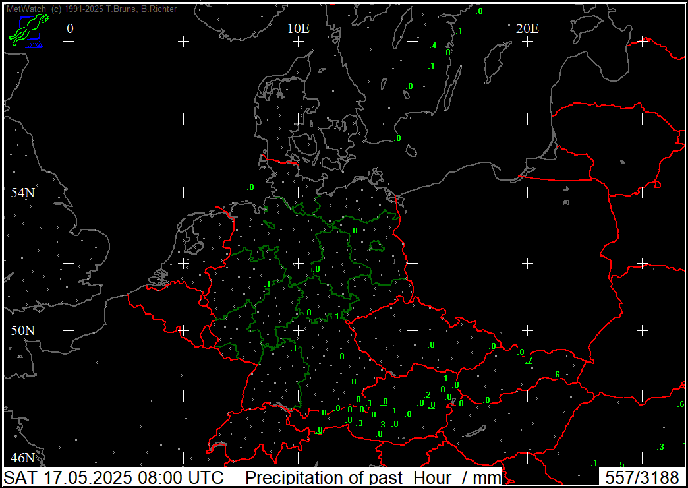Click the 50N latitude label
The image size is (688, 488).
pyautogui.click(x=23, y=330)
